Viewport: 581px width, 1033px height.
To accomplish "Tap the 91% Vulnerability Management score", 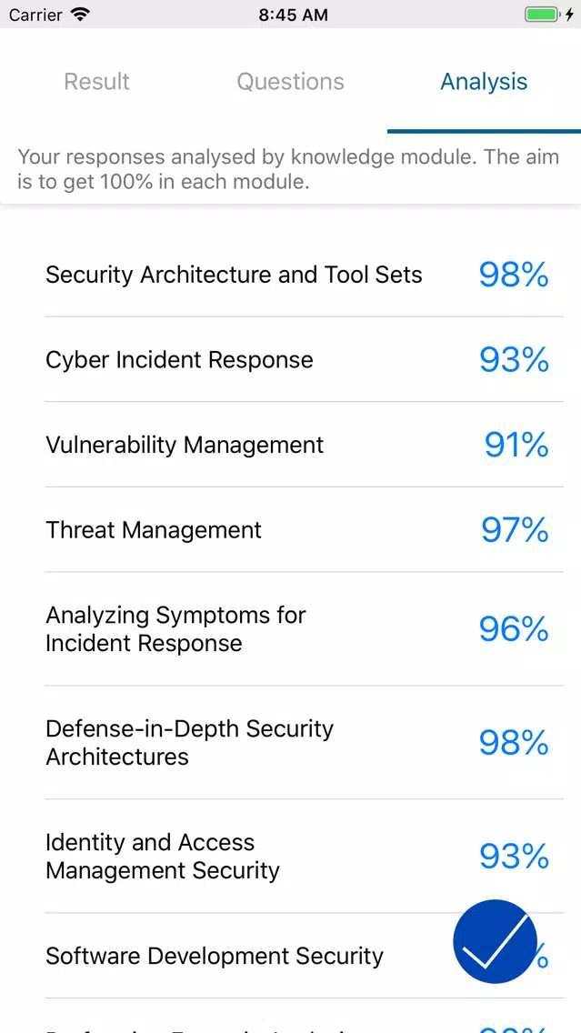I will pos(516,445).
